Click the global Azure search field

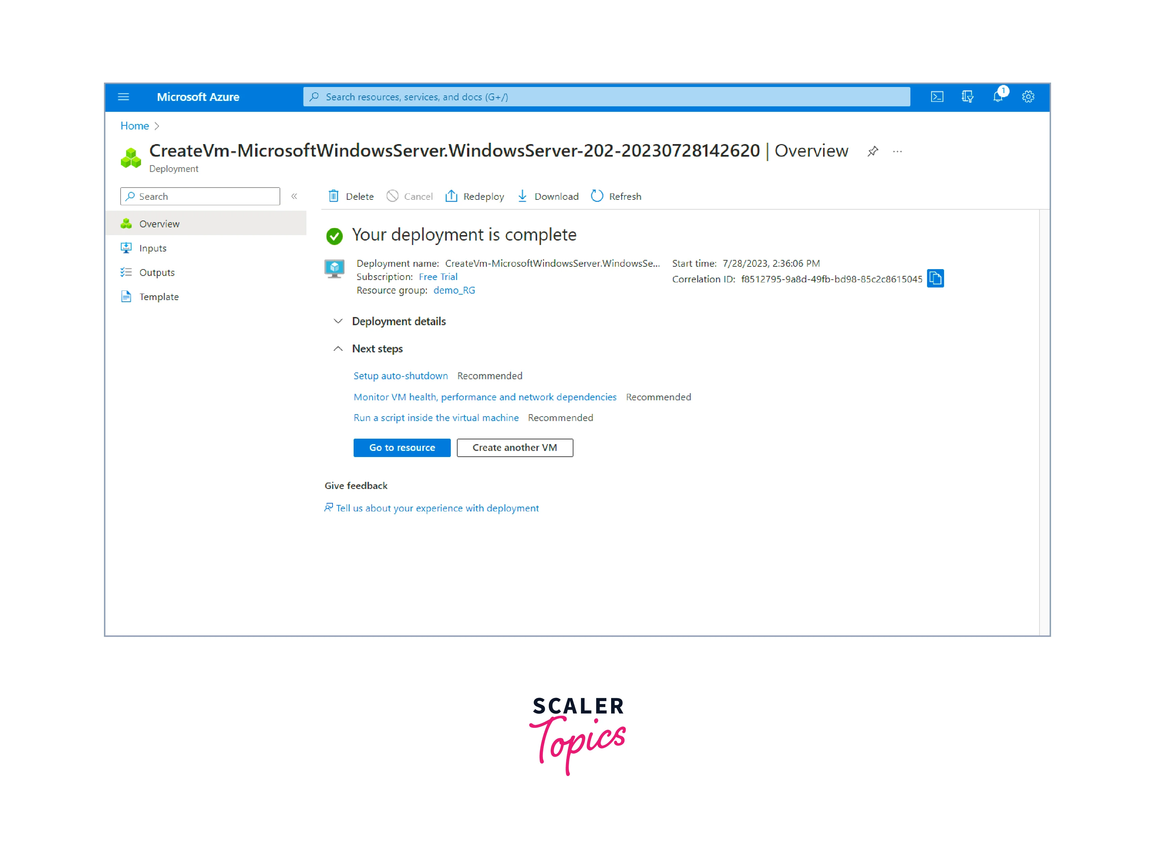[x=606, y=97]
